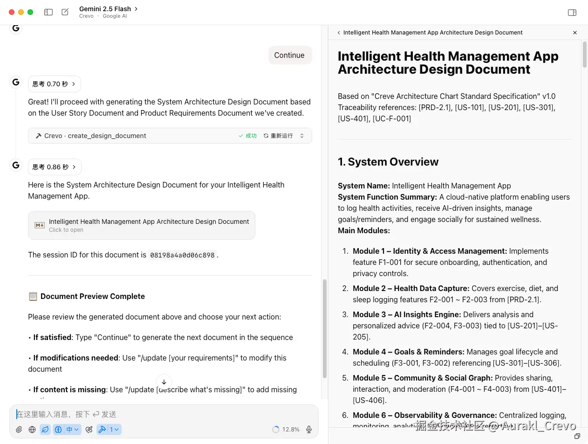Click the 12.8% context usage indicator

pos(286,430)
